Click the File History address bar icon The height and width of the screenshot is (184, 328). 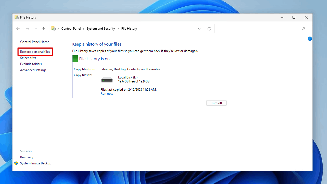click(54, 28)
